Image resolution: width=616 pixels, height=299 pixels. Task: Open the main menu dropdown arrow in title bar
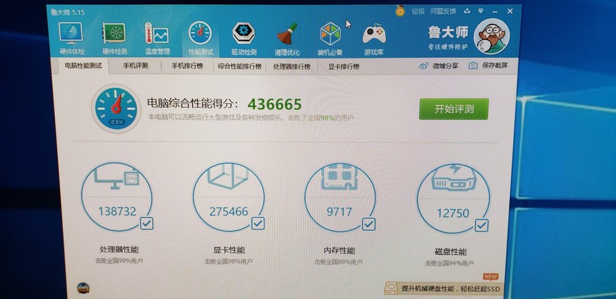[x=481, y=11]
